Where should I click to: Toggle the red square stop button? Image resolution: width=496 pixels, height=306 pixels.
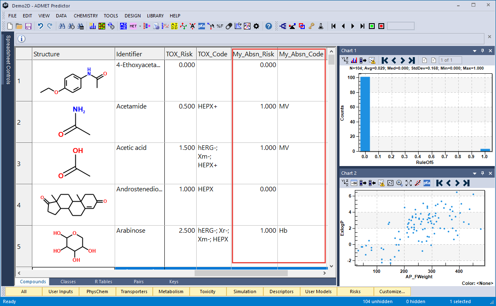(x=381, y=26)
